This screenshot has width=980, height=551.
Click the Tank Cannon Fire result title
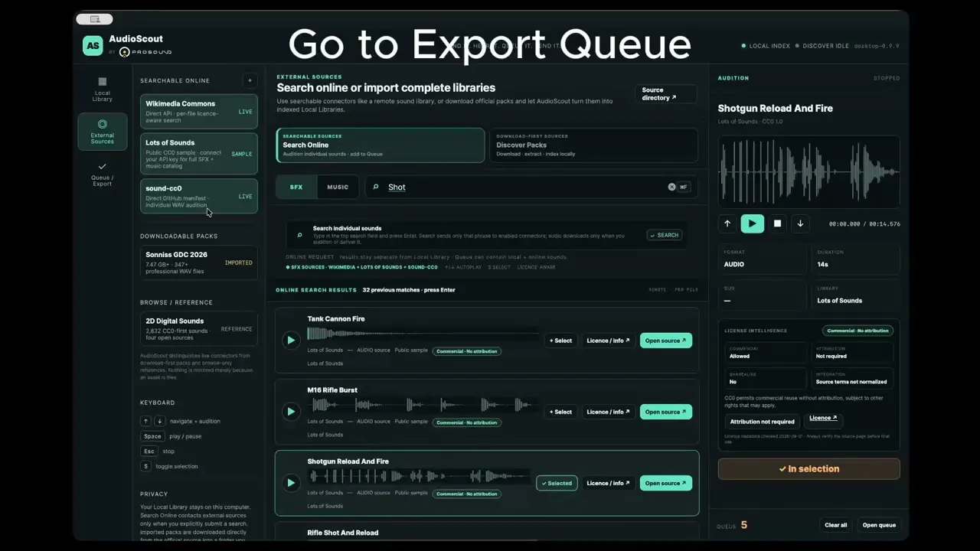[x=336, y=319]
